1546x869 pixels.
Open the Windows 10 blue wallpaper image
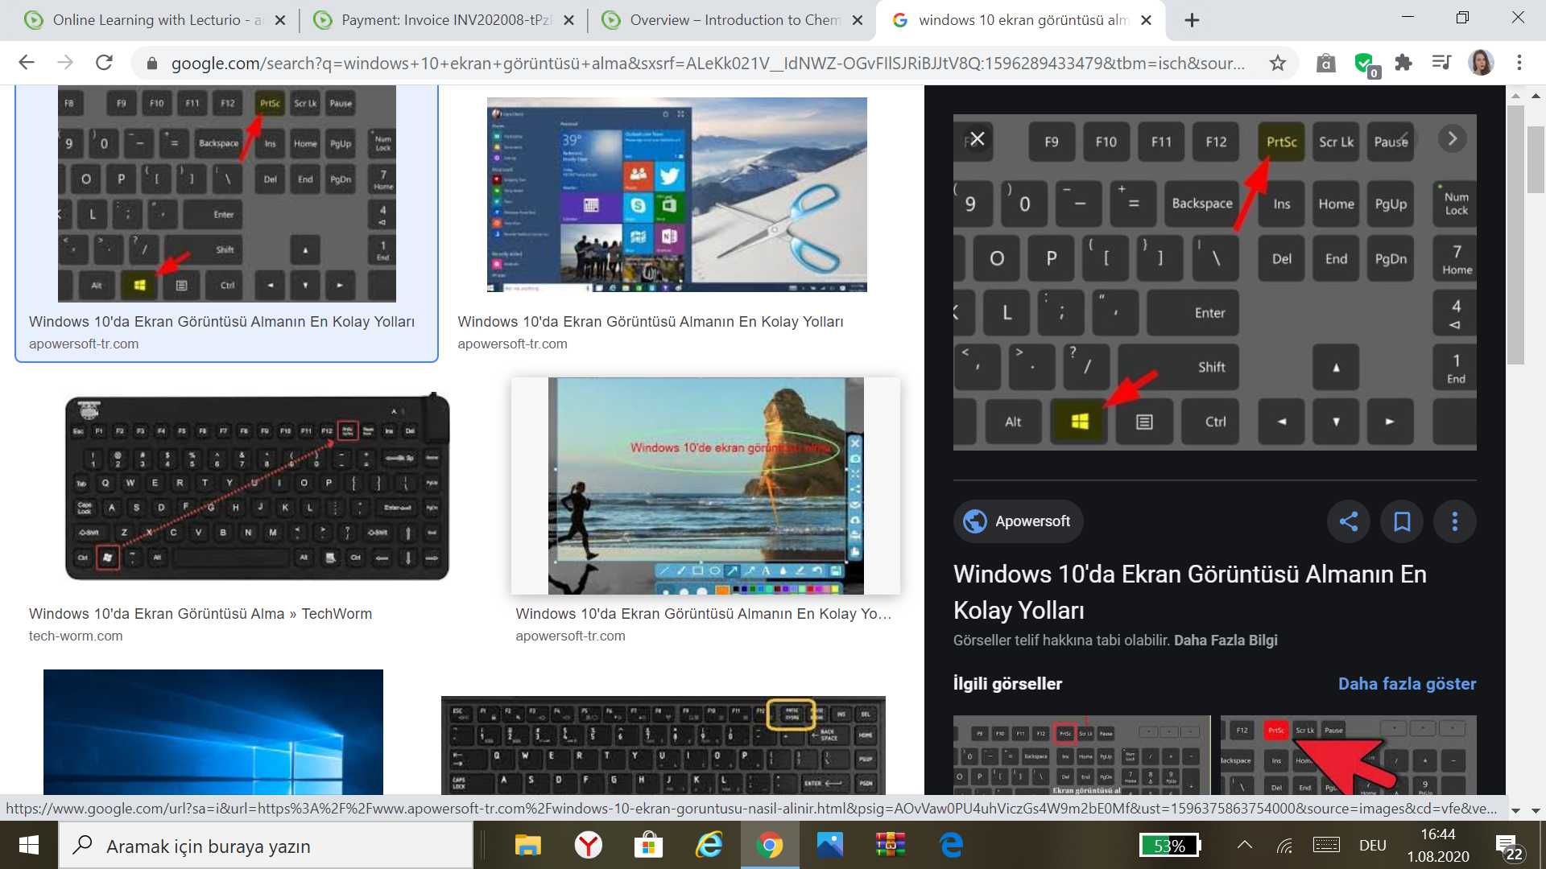[x=213, y=732]
